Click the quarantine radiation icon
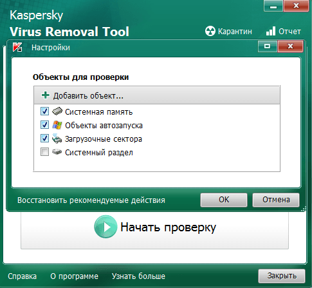The image size is (312, 288). (210, 31)
